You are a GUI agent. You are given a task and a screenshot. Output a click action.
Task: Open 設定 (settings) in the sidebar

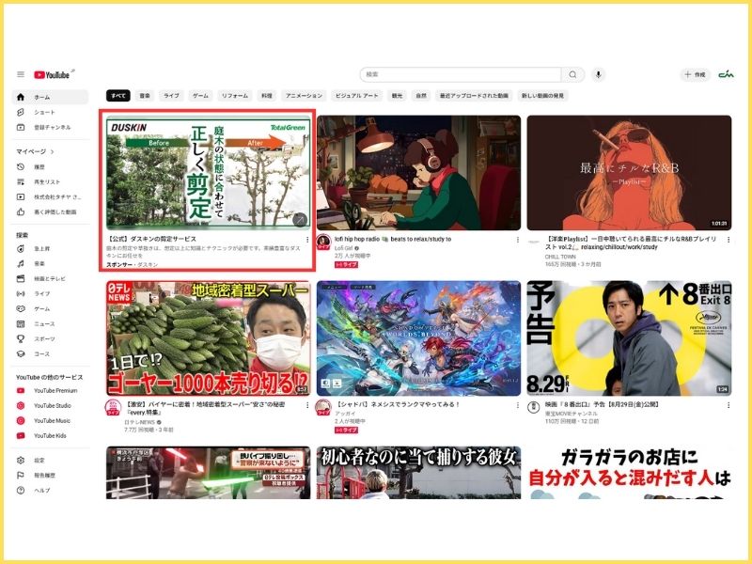coord(50,461)
